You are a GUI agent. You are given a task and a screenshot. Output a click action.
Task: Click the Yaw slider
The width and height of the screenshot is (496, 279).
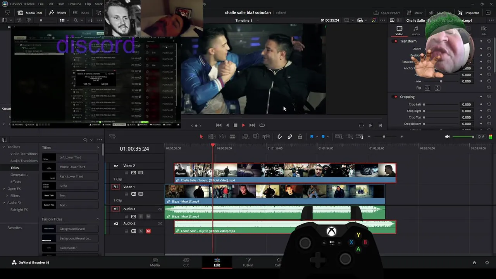click(440, 81)
